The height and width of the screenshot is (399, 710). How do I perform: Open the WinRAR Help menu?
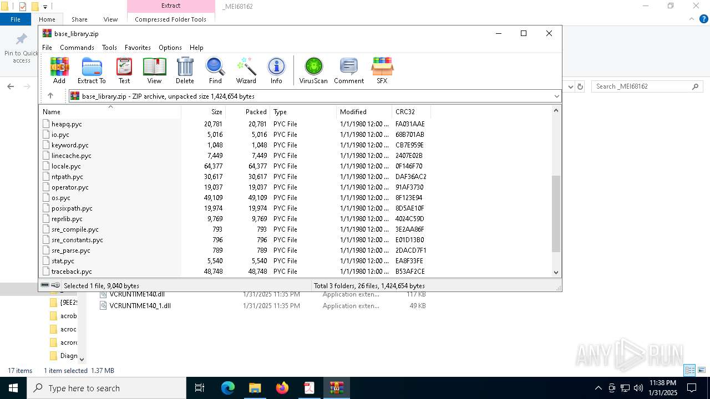tap(196, 48)
